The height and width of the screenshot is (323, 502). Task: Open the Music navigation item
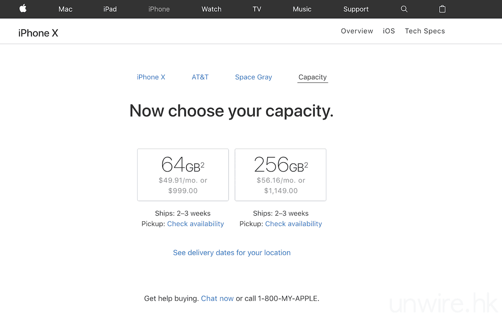[x=302, y=9]
